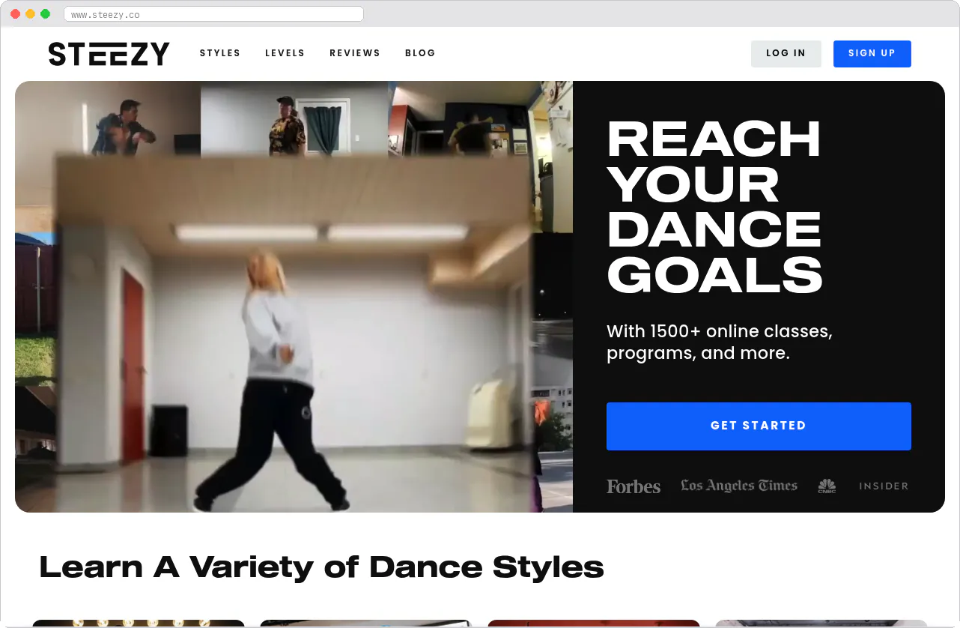Select the browser address bar
This screenshot has width=960, height=628.
pos(213,13)
